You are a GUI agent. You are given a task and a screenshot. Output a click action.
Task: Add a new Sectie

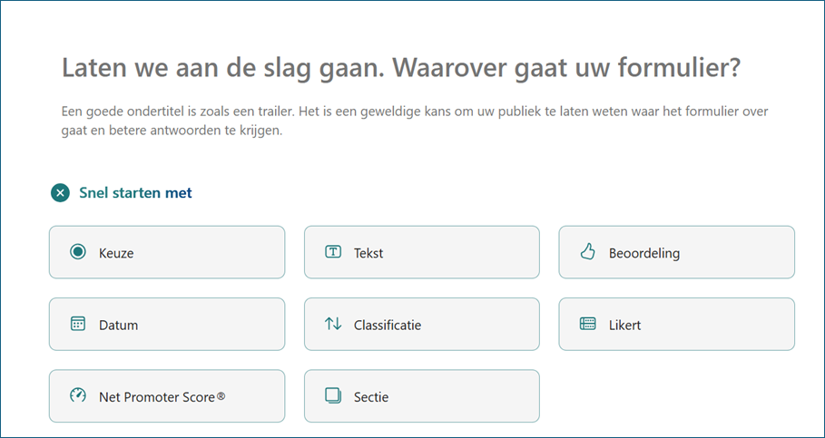[422, 396]
